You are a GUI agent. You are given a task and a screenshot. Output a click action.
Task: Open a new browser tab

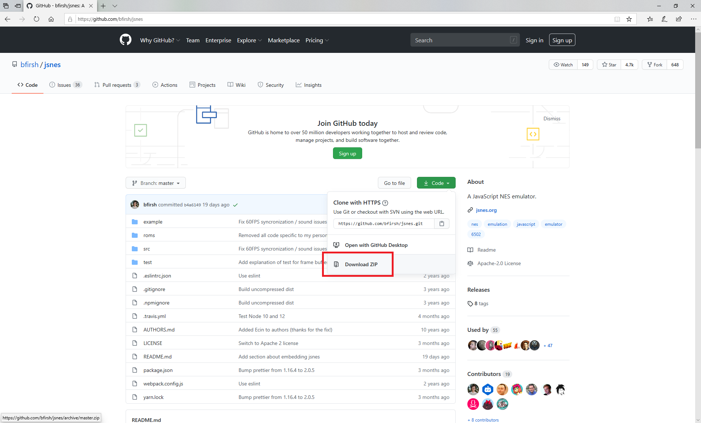(103, 6)
